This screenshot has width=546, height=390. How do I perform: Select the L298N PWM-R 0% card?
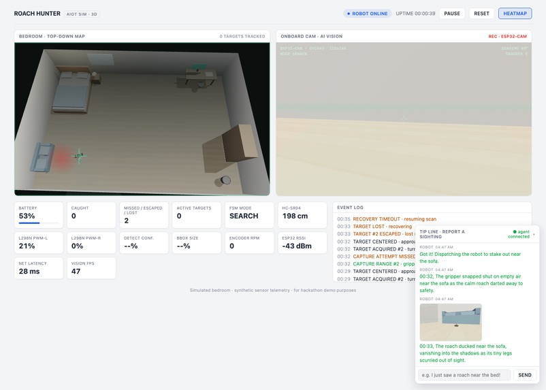(91, 243)
